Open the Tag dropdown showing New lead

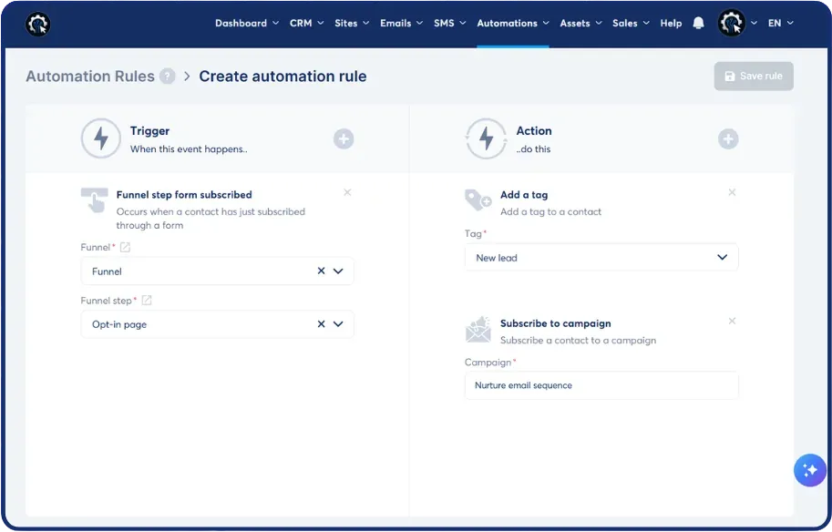(x=601, y=258)
